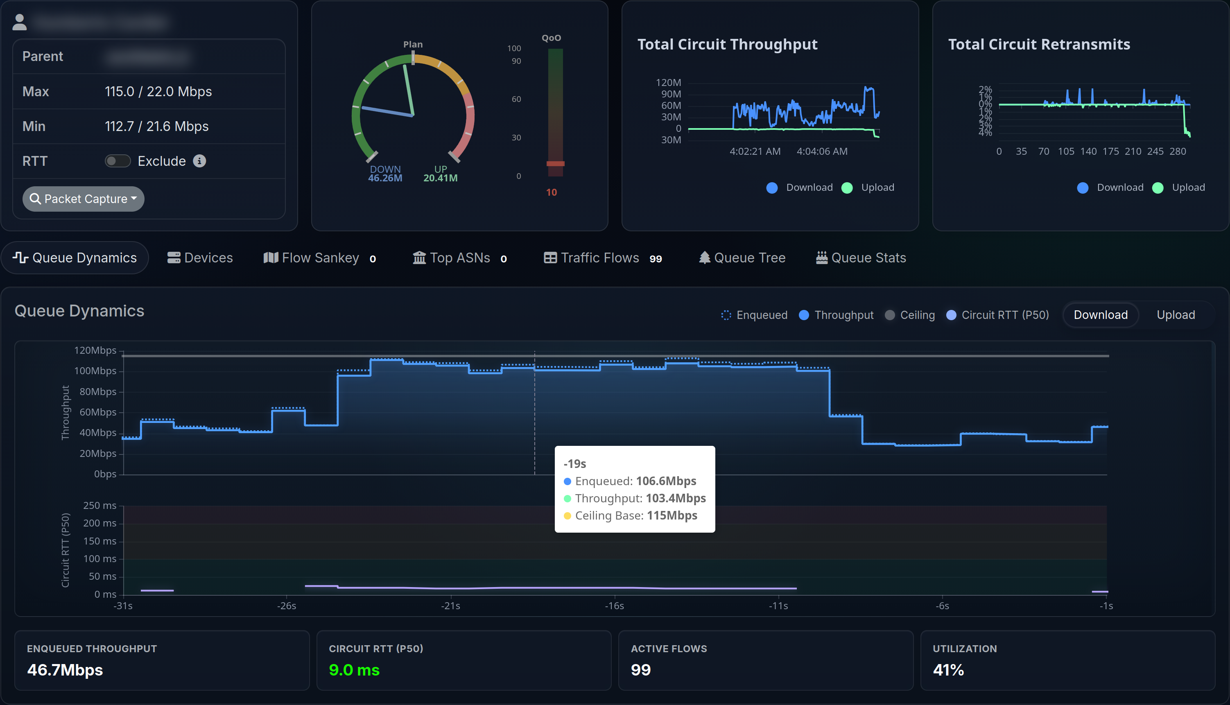Click the Devices server icon
This screenshot has width=1230, height=705.
click(x=173, y=258)
